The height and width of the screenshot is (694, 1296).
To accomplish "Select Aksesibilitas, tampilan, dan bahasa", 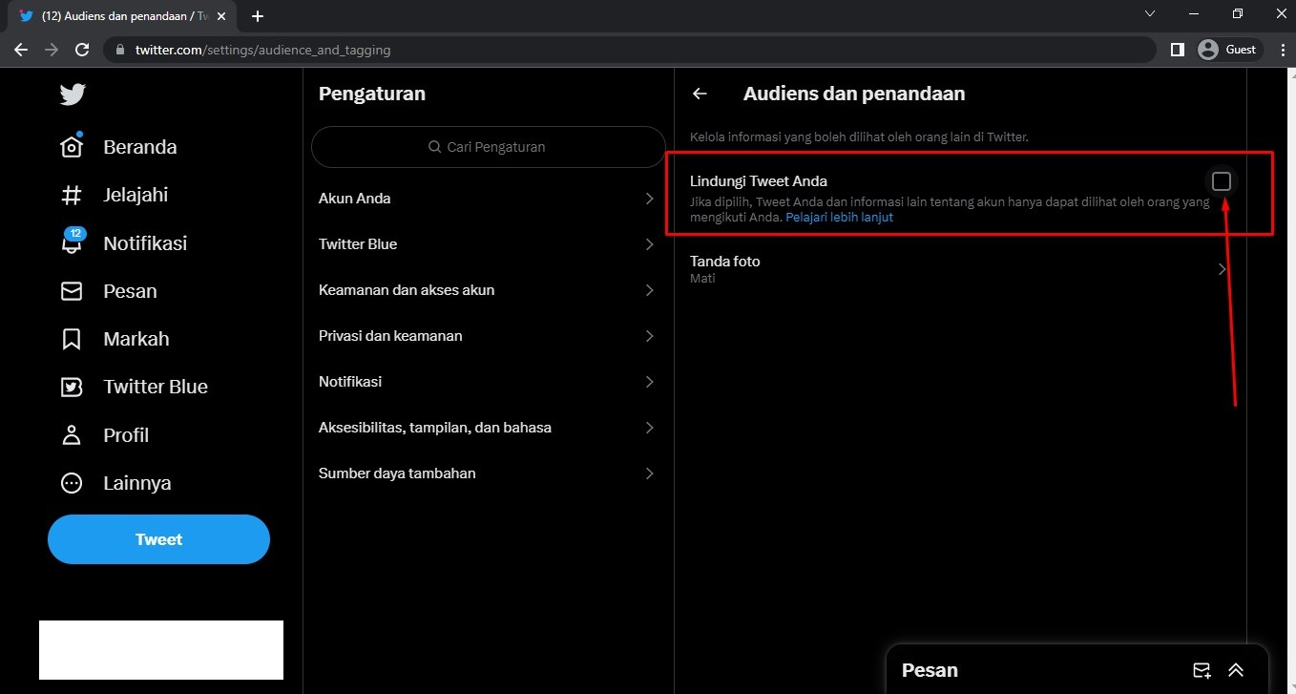I will [489, 428].
